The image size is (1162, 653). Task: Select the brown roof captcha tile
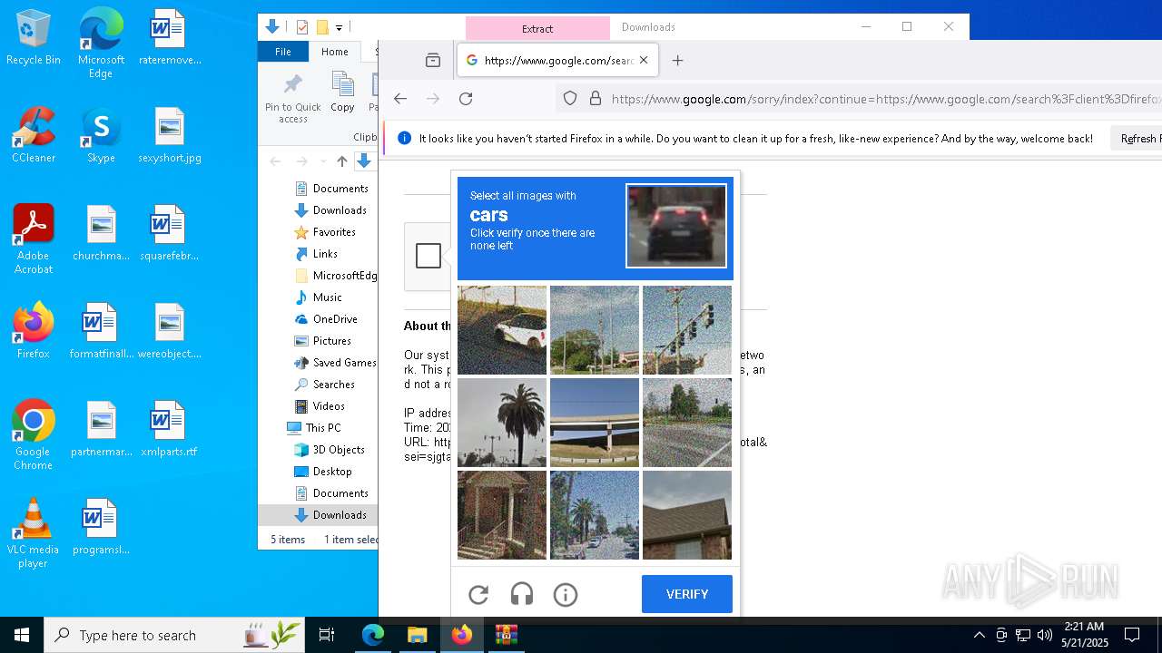(687, 515)
